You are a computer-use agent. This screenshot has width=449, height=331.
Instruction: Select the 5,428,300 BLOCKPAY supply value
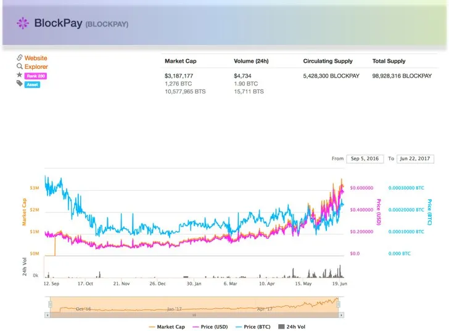pyautogui.click(x=331, y=76)
